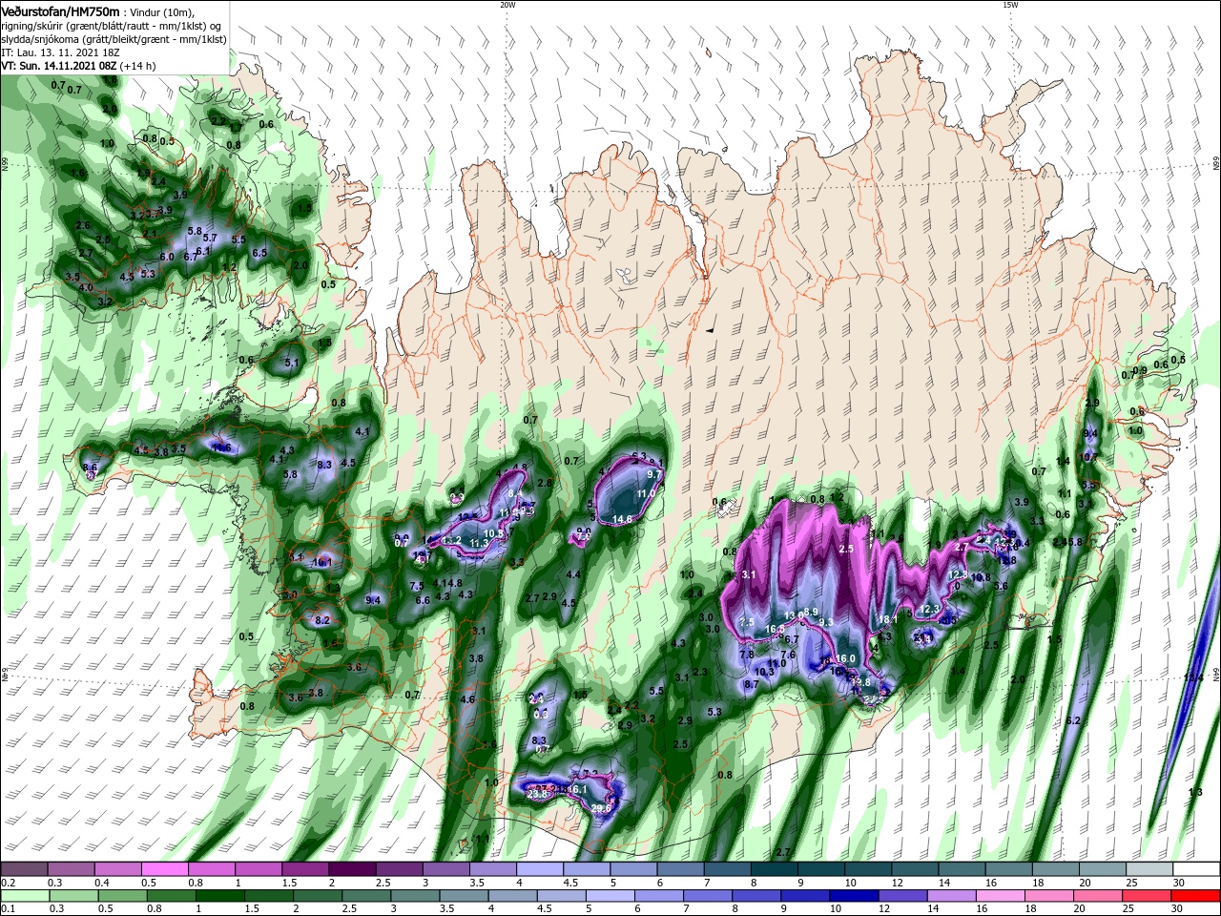Click the precipitation value '18.1' on the map
Viewport: 1221px width, 916px height.
pyautogui.click(x=888, y=619)
